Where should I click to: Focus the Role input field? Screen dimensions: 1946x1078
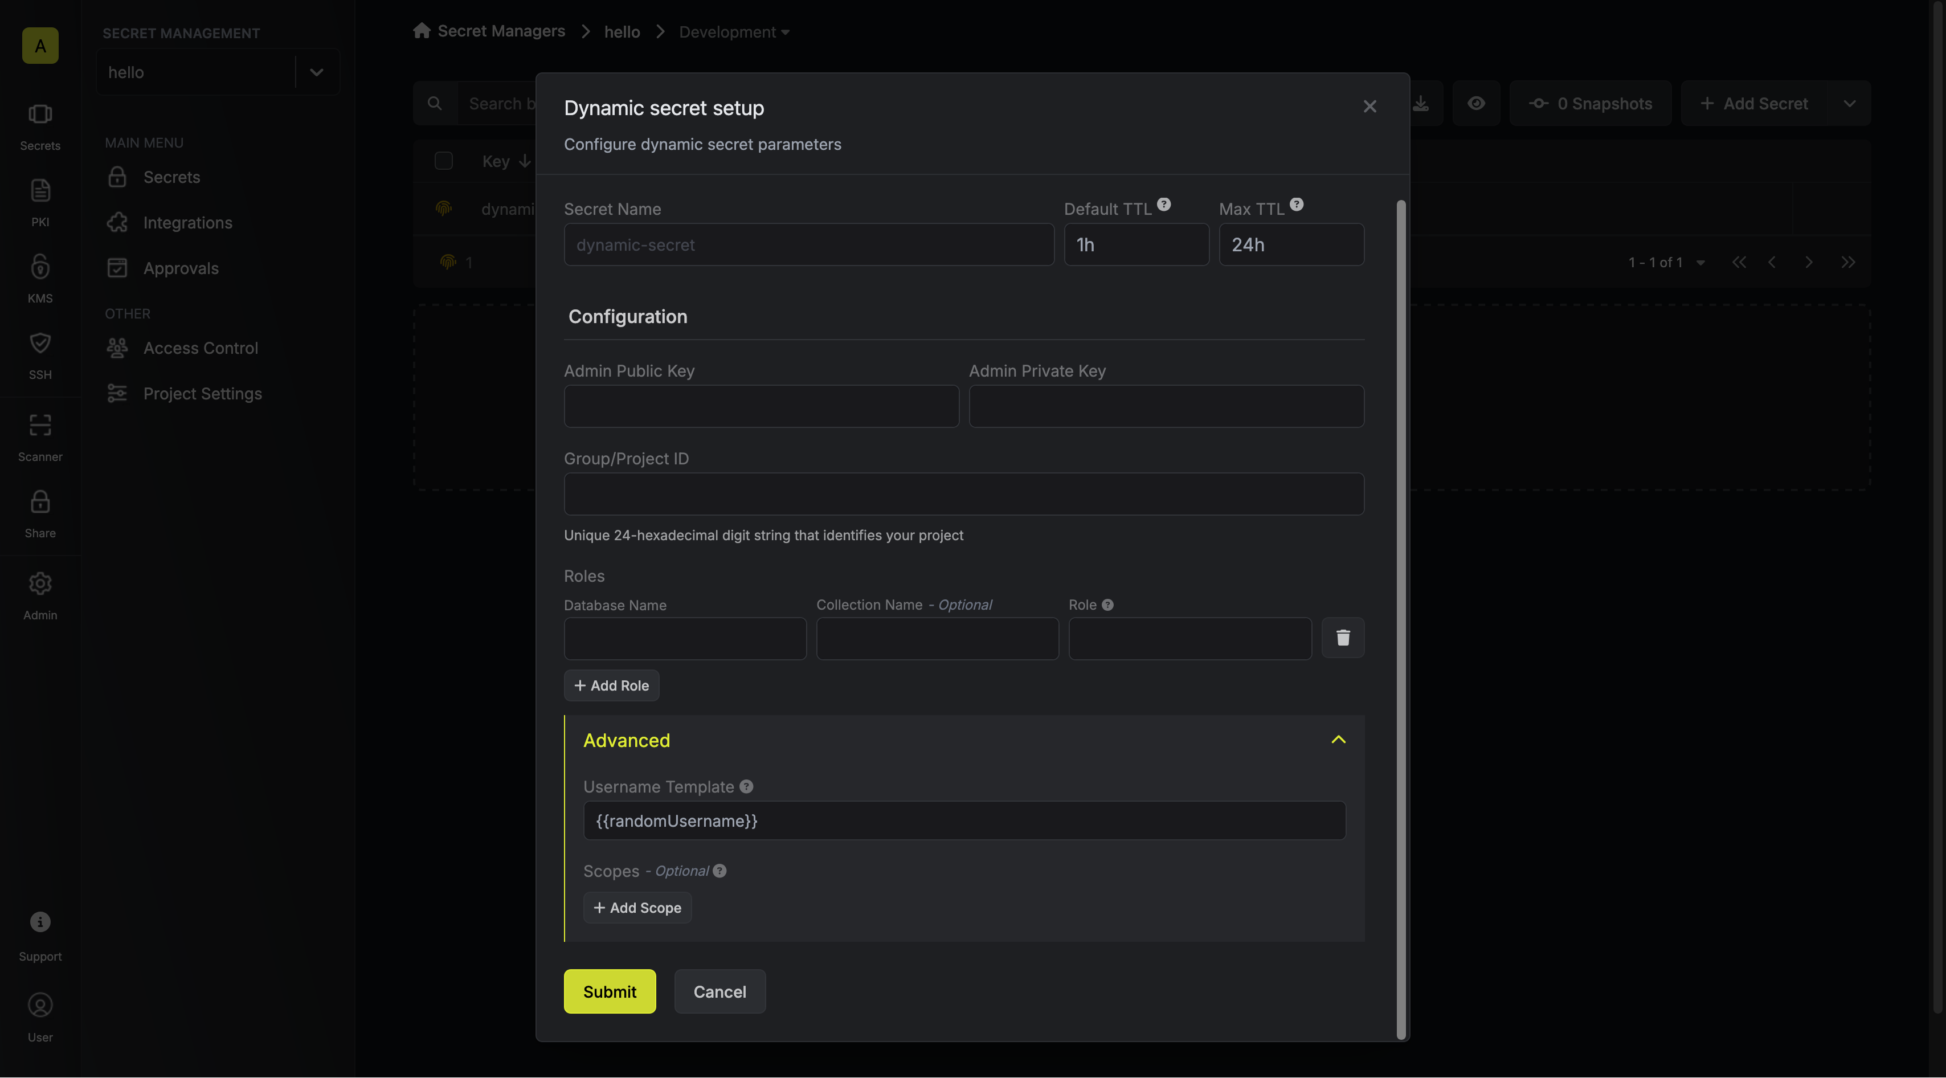[1190, 638]
